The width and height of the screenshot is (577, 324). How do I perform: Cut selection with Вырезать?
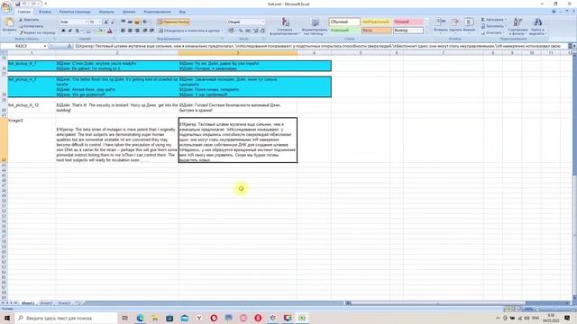pos(29,20)
